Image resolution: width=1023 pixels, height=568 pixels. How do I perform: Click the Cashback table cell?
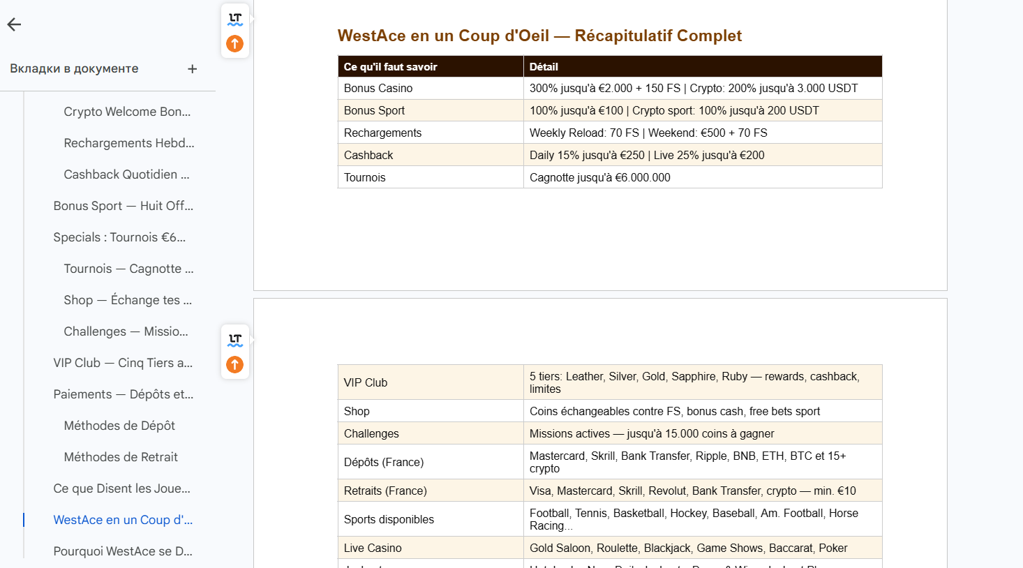pos(431,155)
